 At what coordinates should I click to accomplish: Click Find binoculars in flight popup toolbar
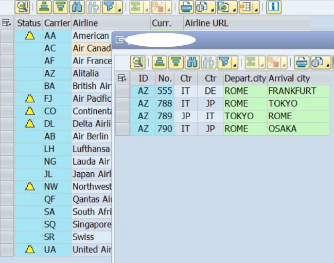pyautogui.click(x=192, y=63)
